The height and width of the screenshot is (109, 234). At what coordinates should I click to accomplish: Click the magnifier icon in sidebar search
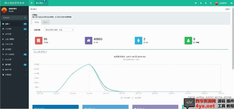pos(25,18)
